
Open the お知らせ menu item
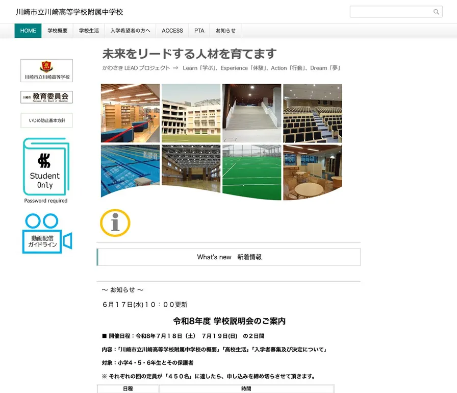pos(225,31)
